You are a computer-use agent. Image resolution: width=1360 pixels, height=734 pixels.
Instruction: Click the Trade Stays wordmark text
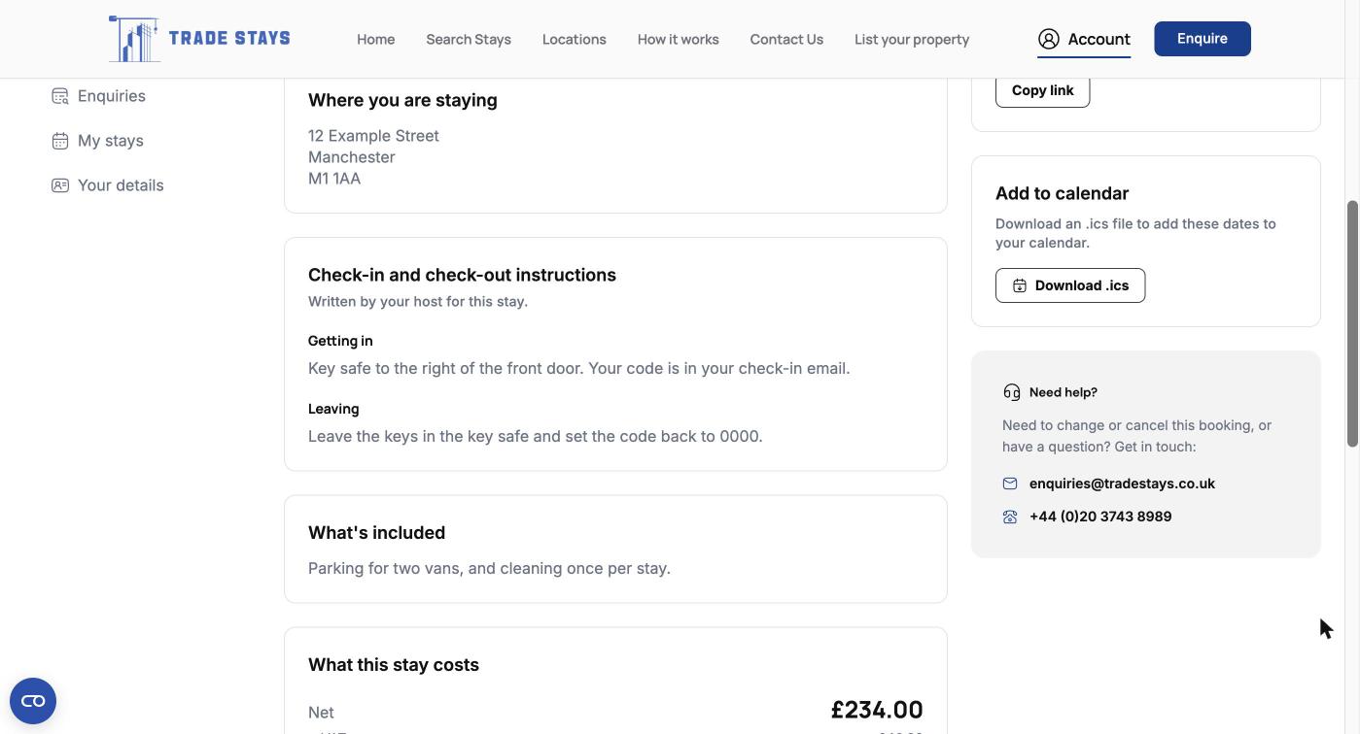pyautogui.click(x=229, y=39)
